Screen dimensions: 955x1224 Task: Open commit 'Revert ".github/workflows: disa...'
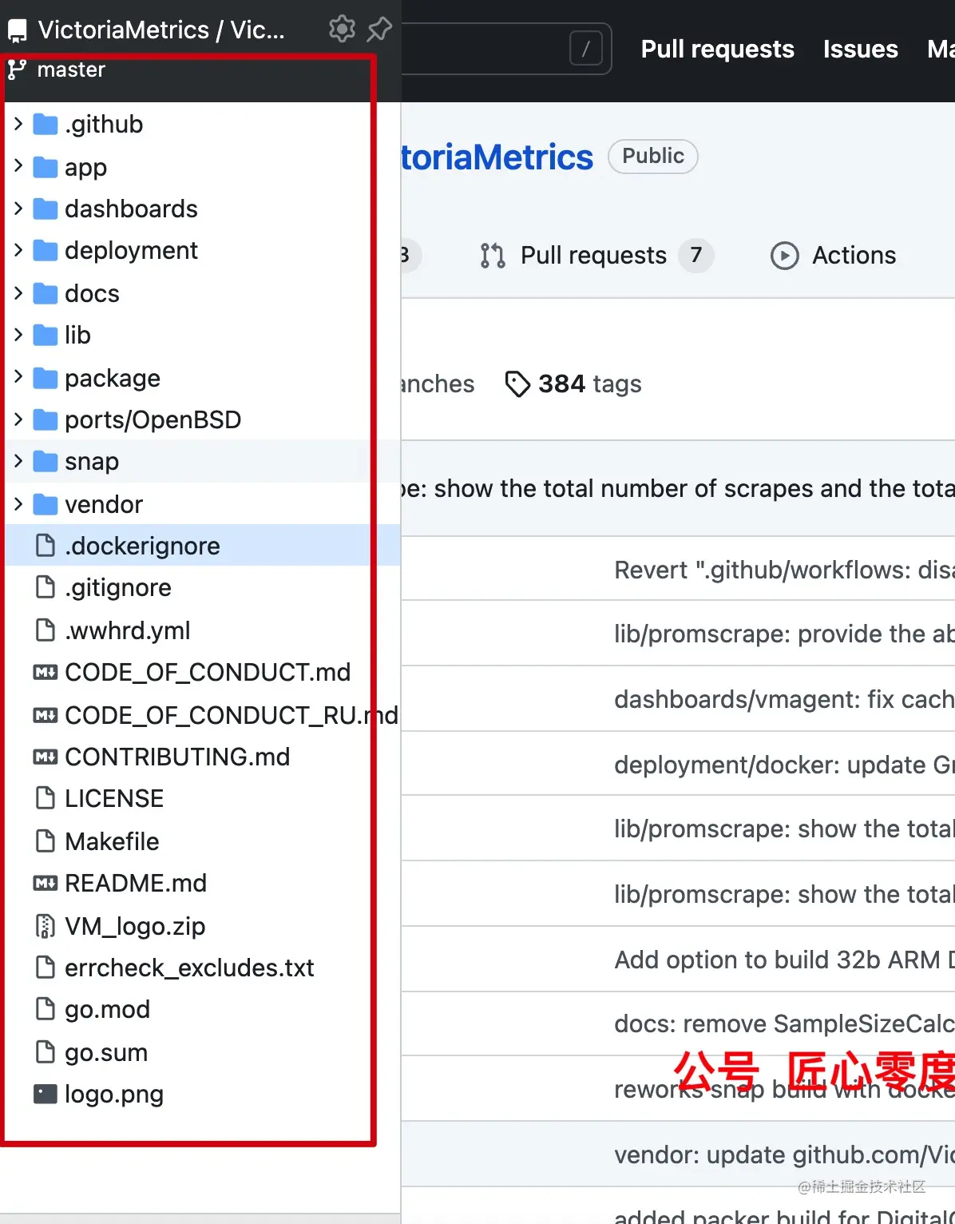(784, 570)
